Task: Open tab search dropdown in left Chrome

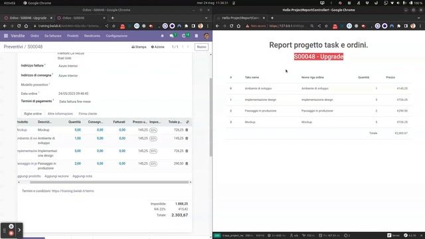Action: click(x=206, y=18)
